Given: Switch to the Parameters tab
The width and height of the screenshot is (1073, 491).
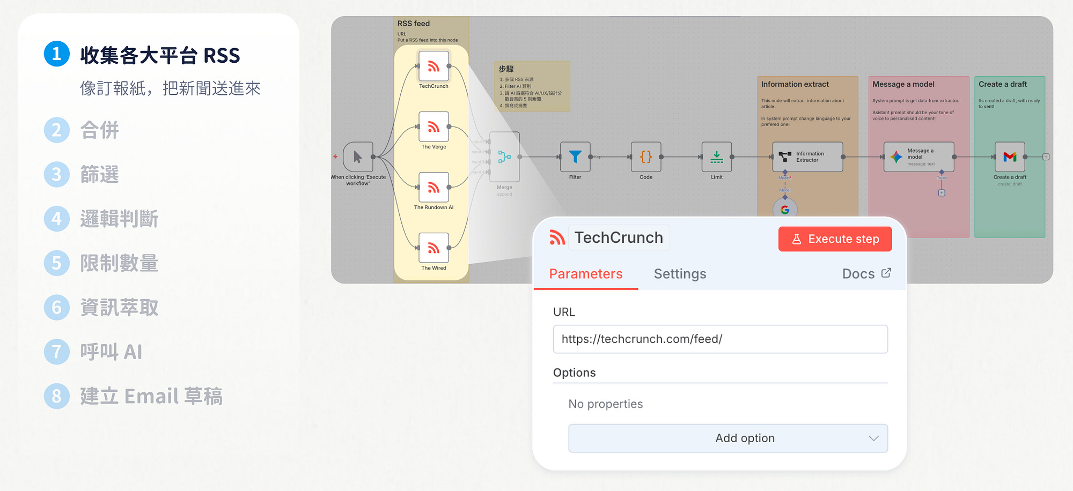Looking at the screenshot, I should coord(586,274).
